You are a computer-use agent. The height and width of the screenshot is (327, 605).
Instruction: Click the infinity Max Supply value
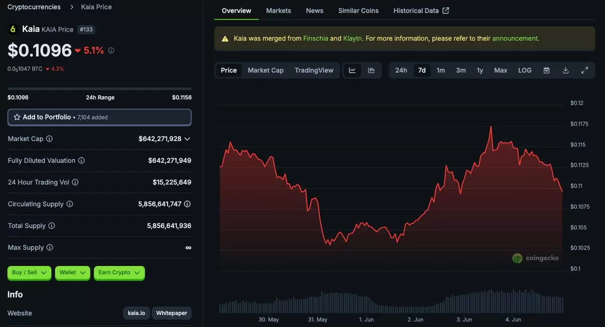click(x=189, y=248)
